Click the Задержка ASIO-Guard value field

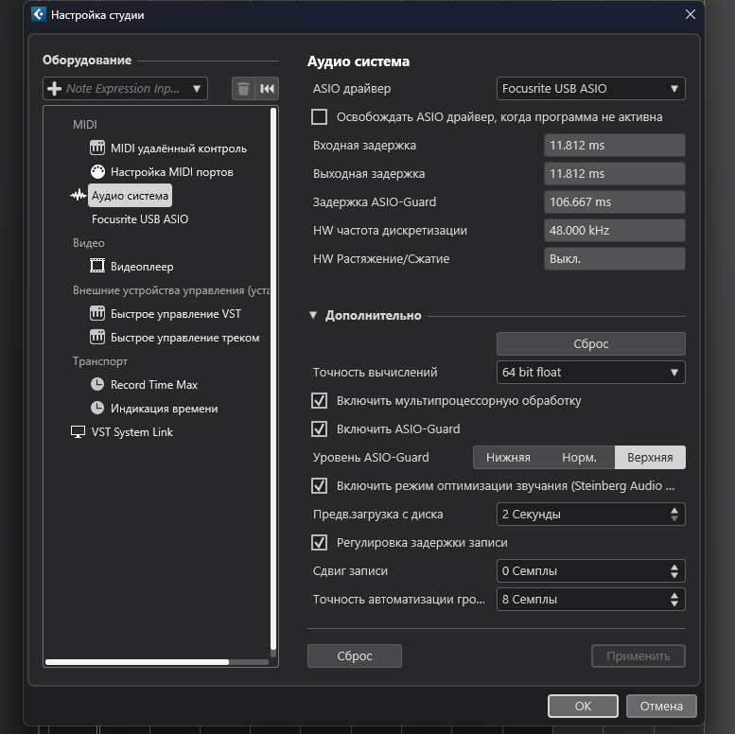[x=615, y=202]
